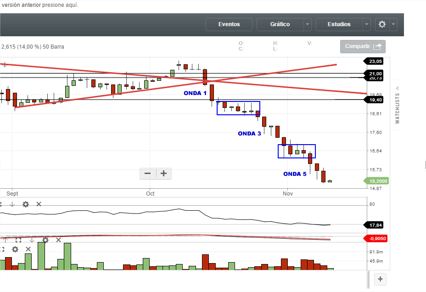Click the 16,64 price axis label
The height and width of the screenshot is (292, 426).
376,151
